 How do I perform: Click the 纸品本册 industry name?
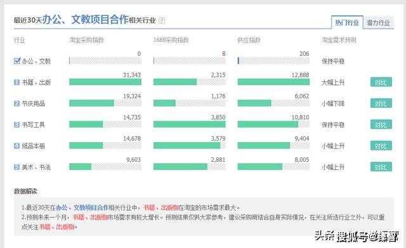coord(34,146)
